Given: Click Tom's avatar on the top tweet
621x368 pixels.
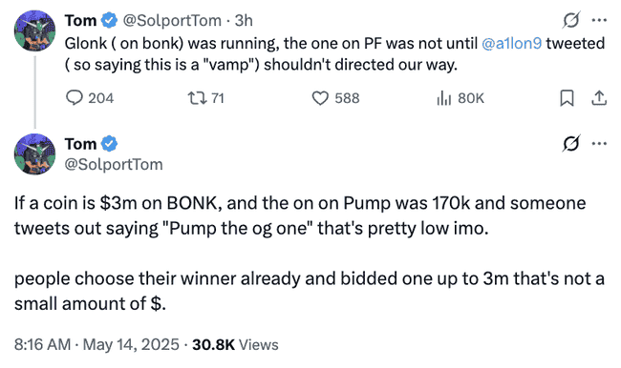Looking at the screenshot, I should tap(34, 31).
